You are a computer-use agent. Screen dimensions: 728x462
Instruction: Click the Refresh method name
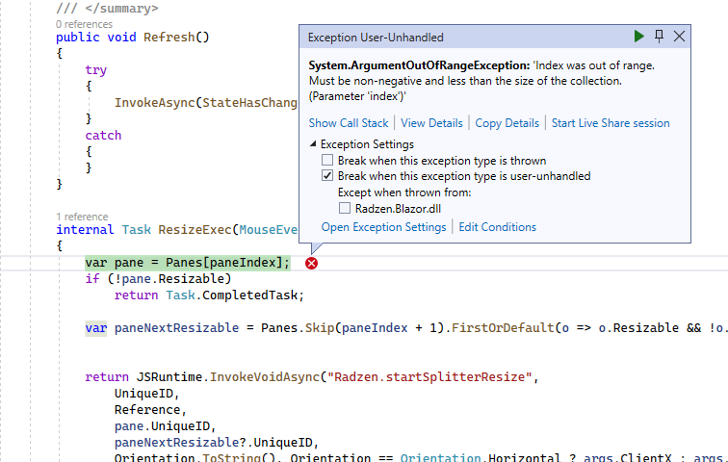169,38
